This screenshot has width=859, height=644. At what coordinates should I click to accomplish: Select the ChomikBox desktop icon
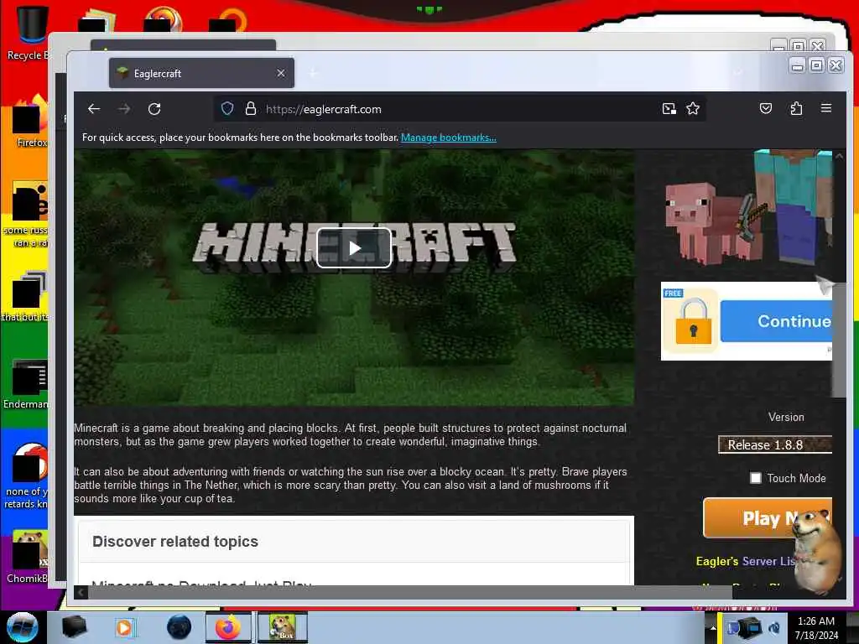[x=28, y=556]
